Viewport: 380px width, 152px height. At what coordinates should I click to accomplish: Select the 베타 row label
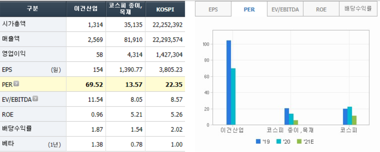pyautogui.click(x=8, y=144)
